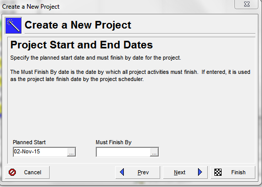
Task: Close the Create a New Project dialog
Action: tap(247, 4)
